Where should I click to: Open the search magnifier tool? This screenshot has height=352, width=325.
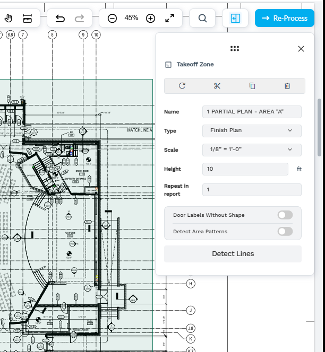[x=202, y=19]
